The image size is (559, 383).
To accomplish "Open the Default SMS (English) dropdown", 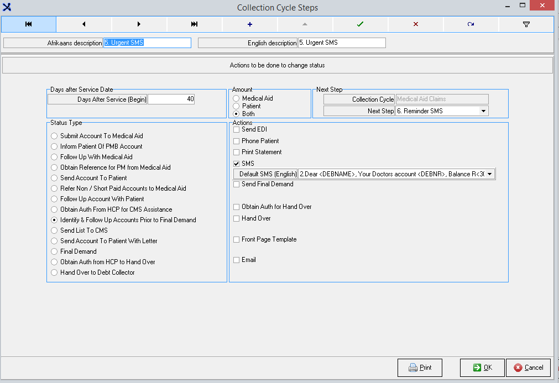I will tap(489, 174).
